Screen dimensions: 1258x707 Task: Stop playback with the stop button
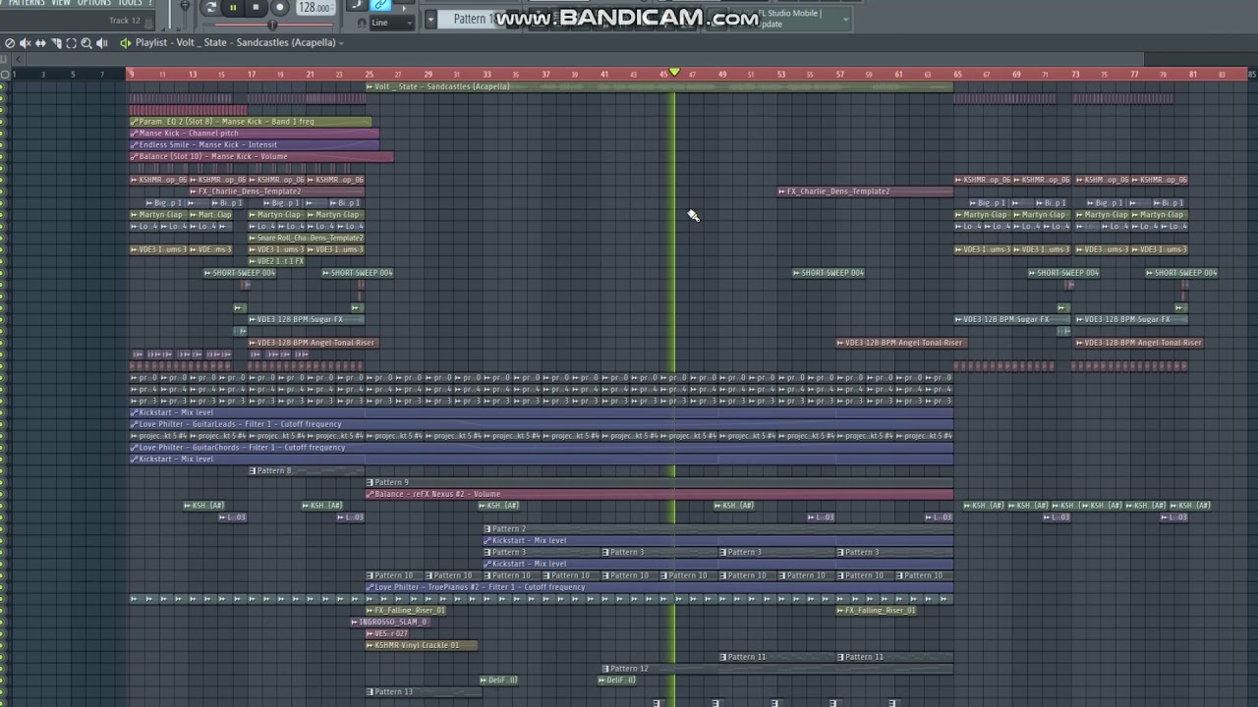click(256, 7)
